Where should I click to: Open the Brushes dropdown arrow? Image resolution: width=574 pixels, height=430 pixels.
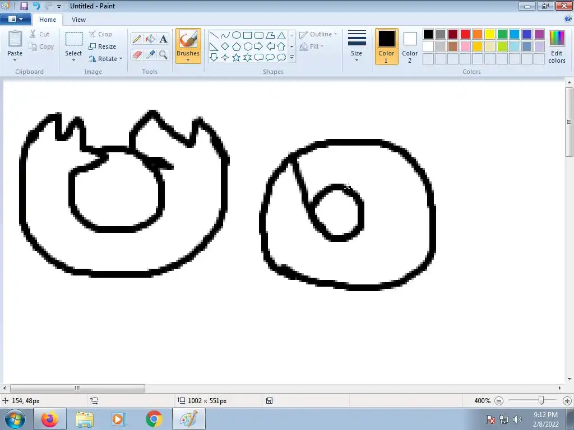point(188,60)
